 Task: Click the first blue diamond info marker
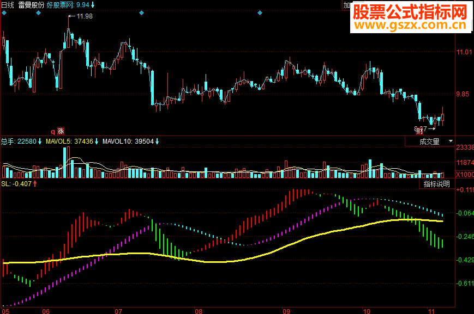(4, 13)
